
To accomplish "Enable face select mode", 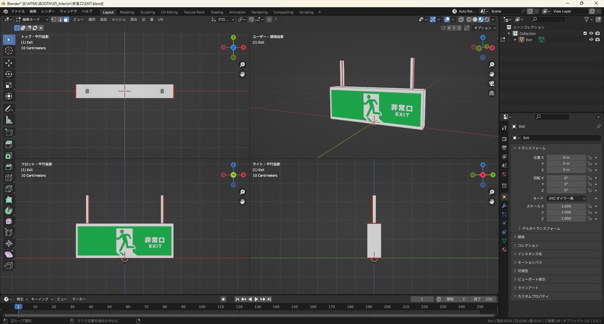I will pyautogui.click(x=66, y=19).
